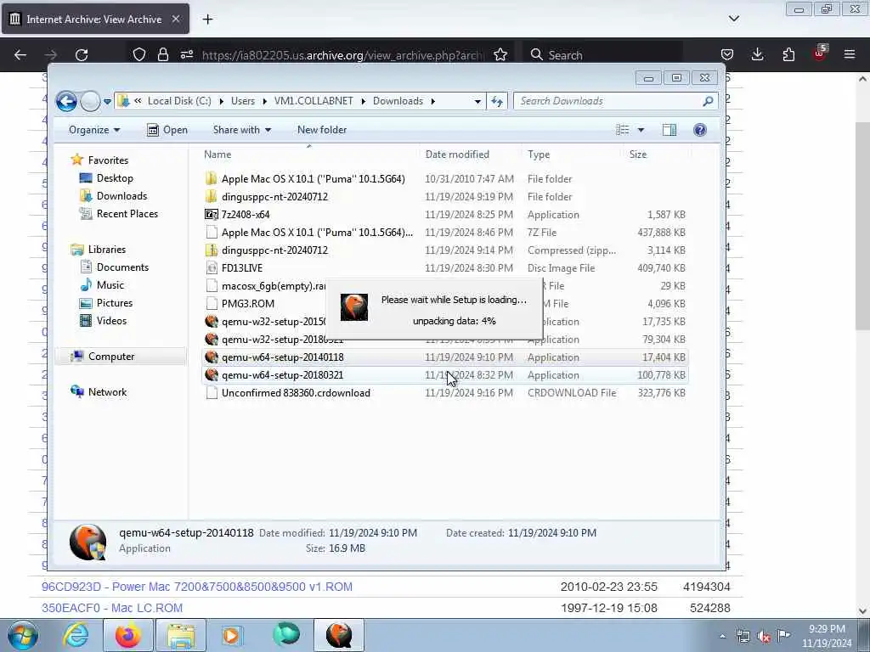
Task: Select FD13LIVE disc image file
Action: coord(445,267)
